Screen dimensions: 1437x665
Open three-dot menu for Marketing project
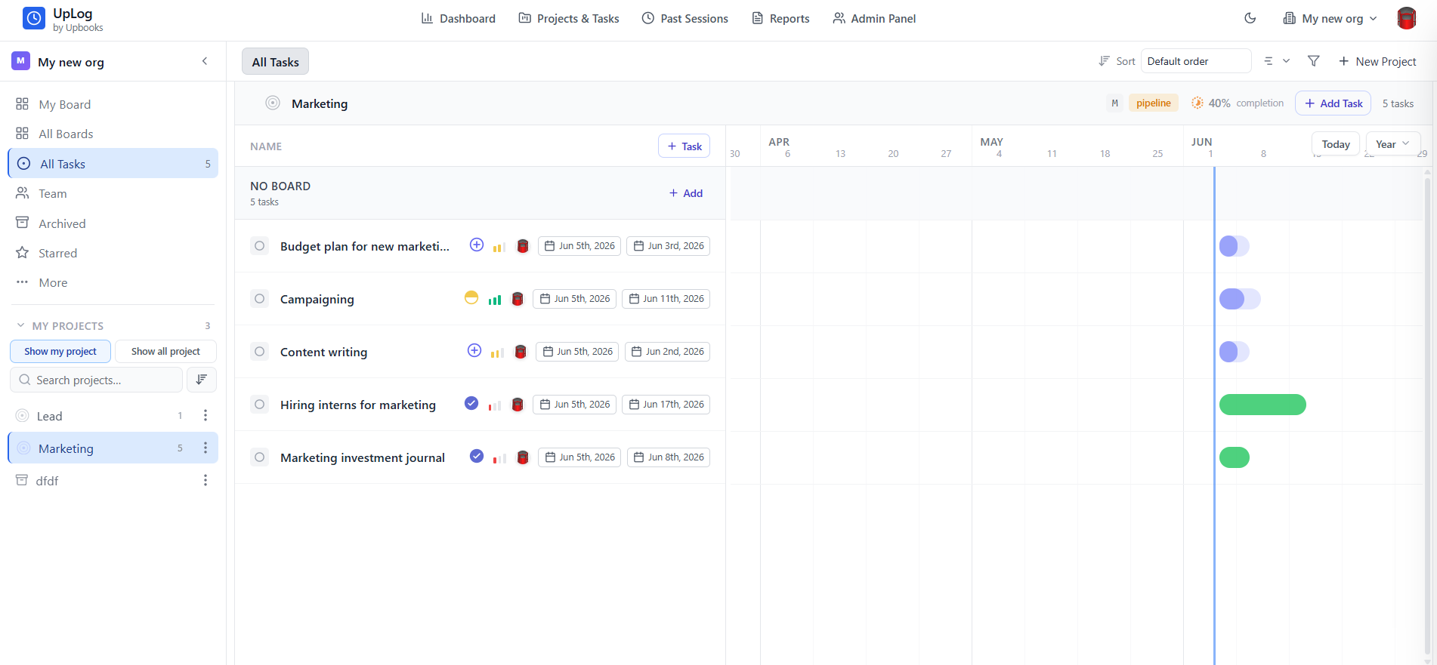click(x=205, y=448)
